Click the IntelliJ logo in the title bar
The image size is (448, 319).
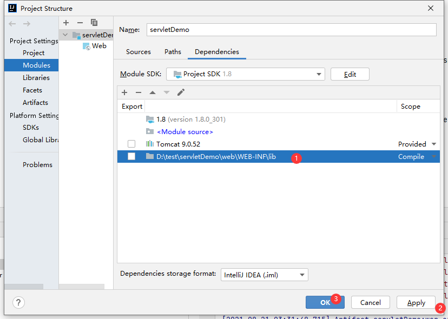[12, 8]
